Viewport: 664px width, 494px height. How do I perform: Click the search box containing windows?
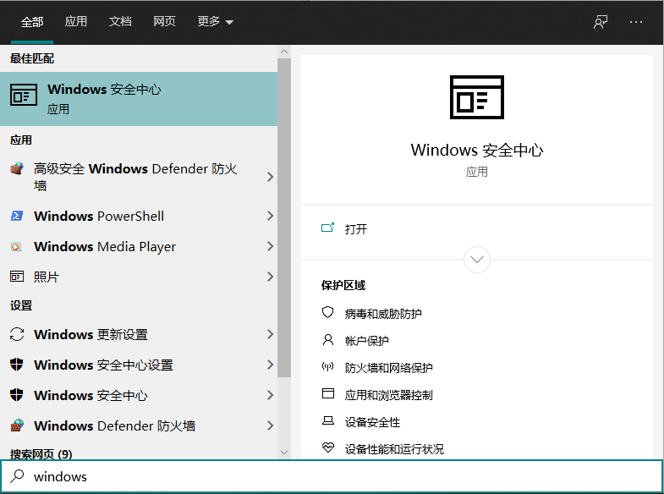point(338,476)
